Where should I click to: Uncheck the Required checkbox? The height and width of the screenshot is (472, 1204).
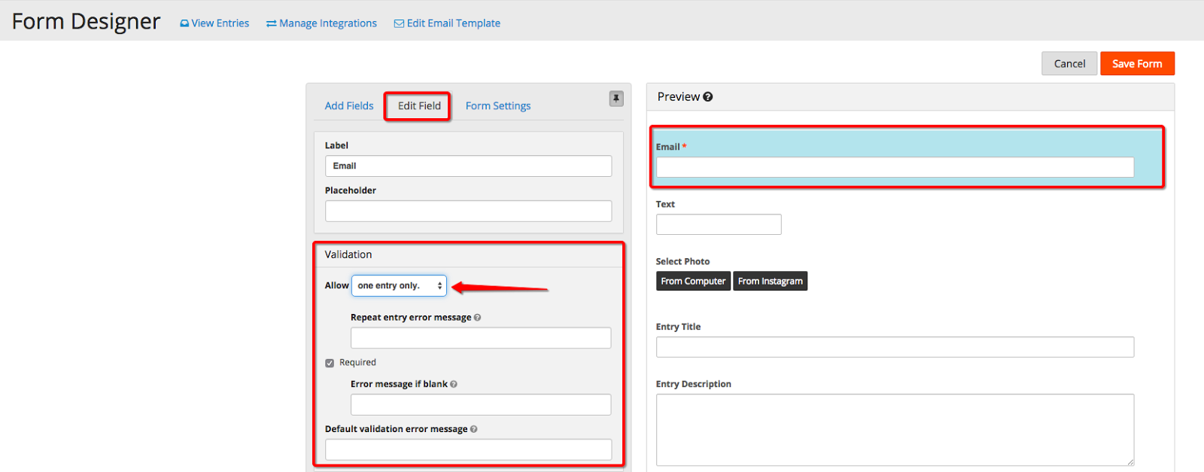[x=330, y=363]
